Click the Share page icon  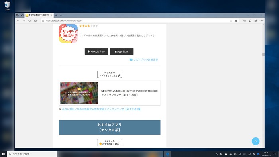tap(256, 21)
